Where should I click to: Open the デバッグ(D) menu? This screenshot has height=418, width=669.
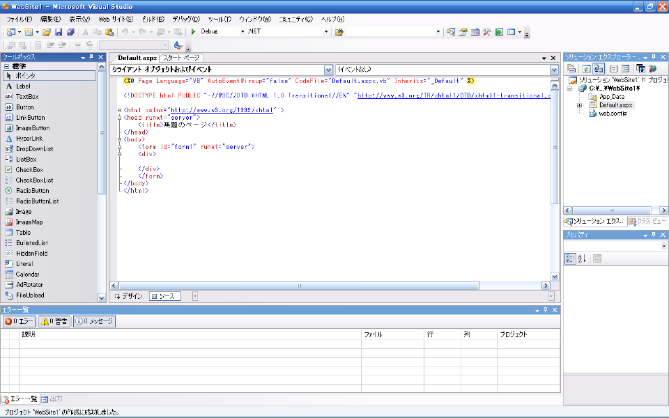(185, 19)
